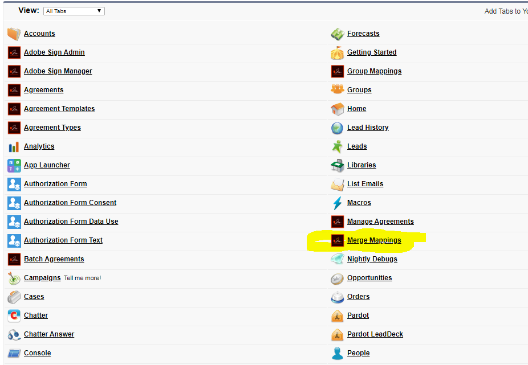Screen dimensions: 528x365
Task: Open the Nightly Debugs link
Action: 372,259
